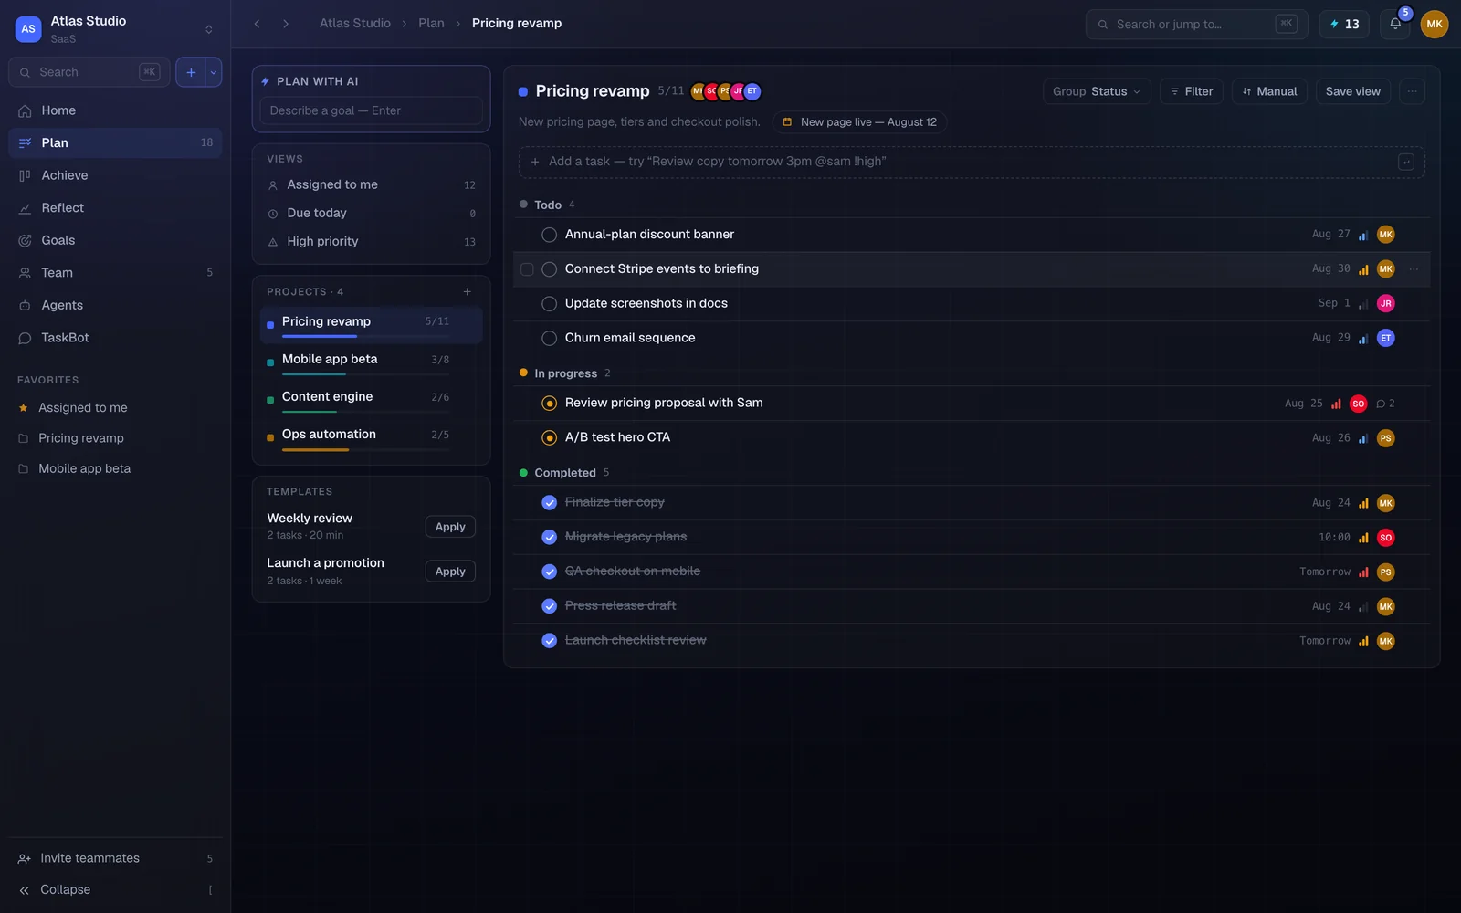Click JR assignee avatar on Update screenshots row

[x=1385, y=303]
